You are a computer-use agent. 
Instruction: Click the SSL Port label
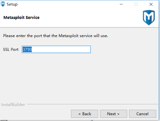point(11,49)
